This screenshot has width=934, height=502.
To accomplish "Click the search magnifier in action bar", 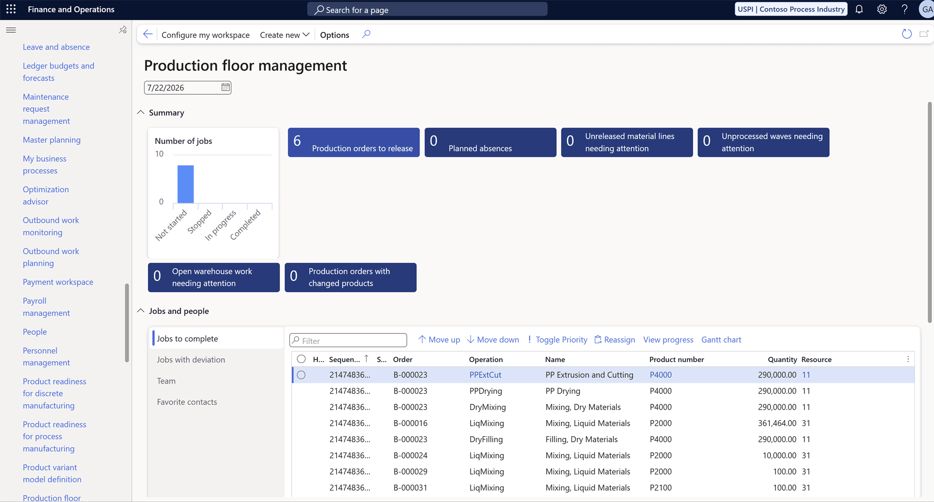I will (366, 34).
